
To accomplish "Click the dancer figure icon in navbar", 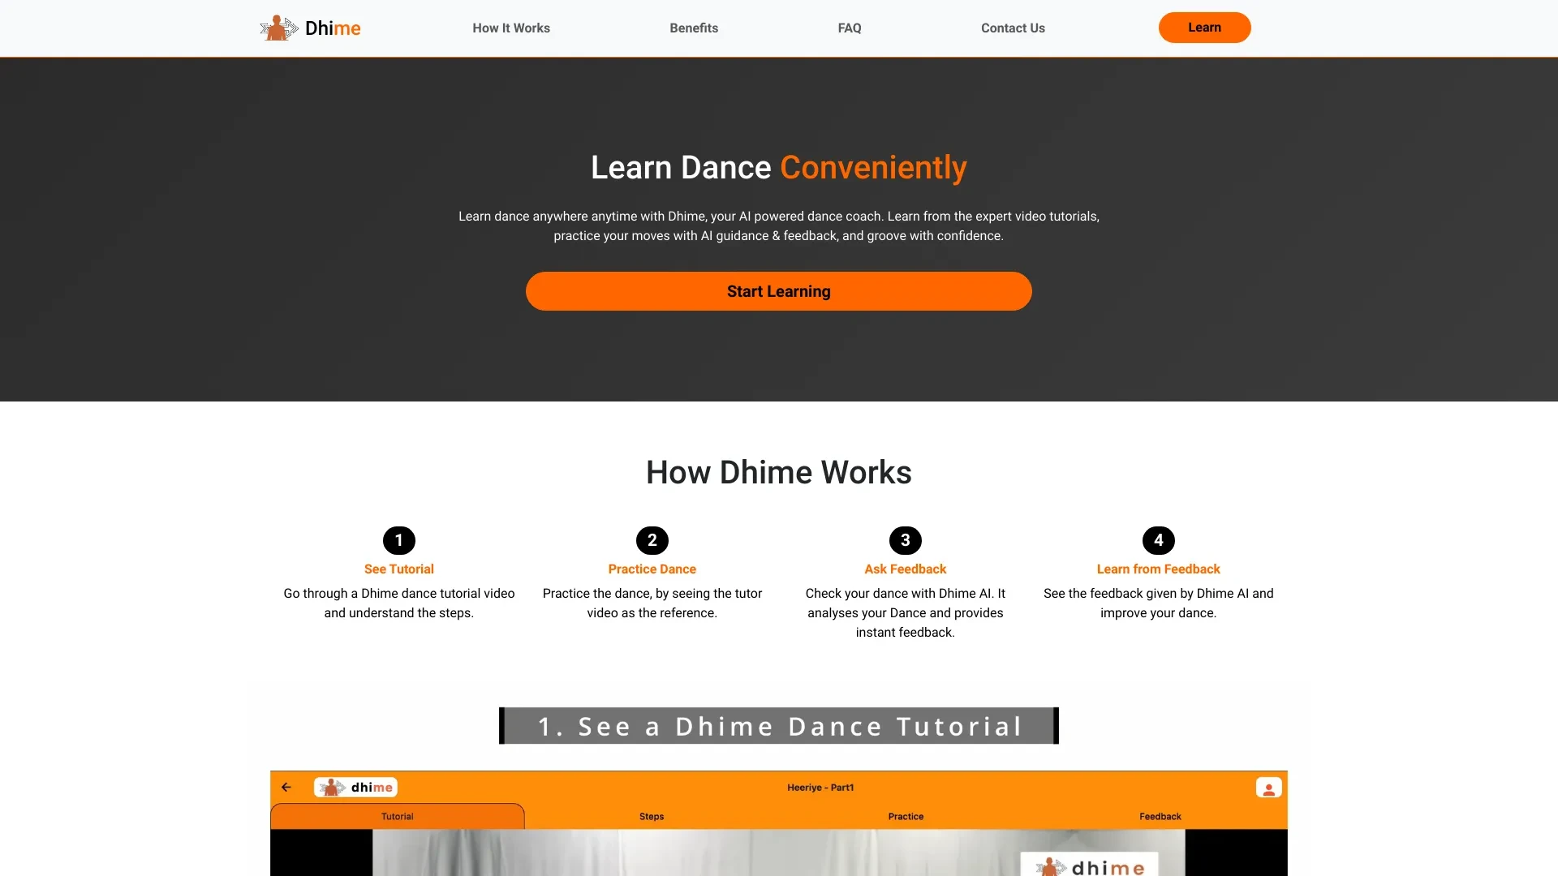I will [x=276, y=27].
